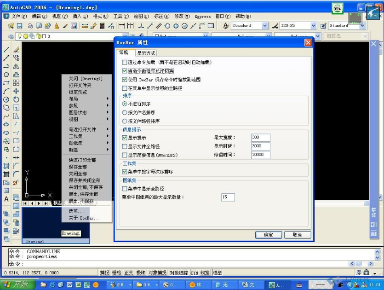The width and height of the screenshot is (384, 290).
Task: Enable show DWGPROPS summary info checkbox
Action: pyautogui.click(x=125, y=155)
